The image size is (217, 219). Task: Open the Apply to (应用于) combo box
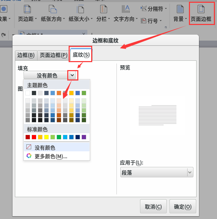(156, 172)
